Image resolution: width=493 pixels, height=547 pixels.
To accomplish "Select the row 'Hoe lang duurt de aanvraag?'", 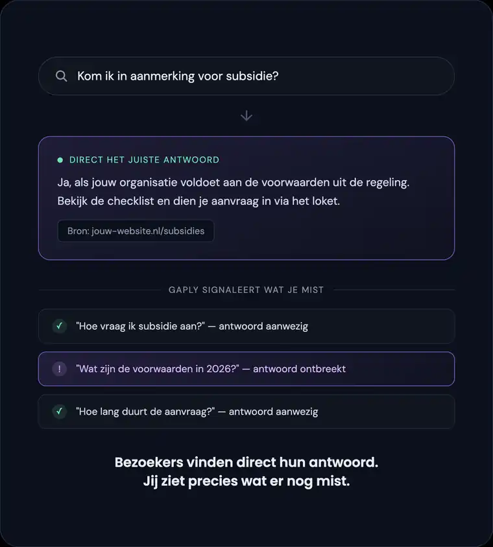I will coord(246,412).
